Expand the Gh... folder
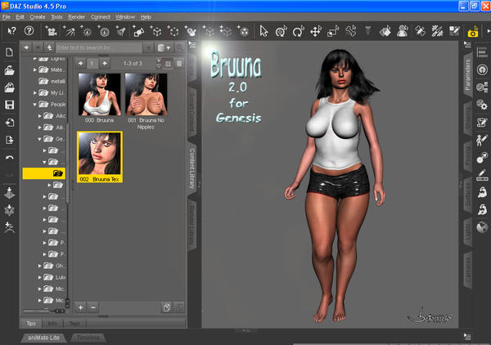The image size is (491, 345). [x=40, y=266]
